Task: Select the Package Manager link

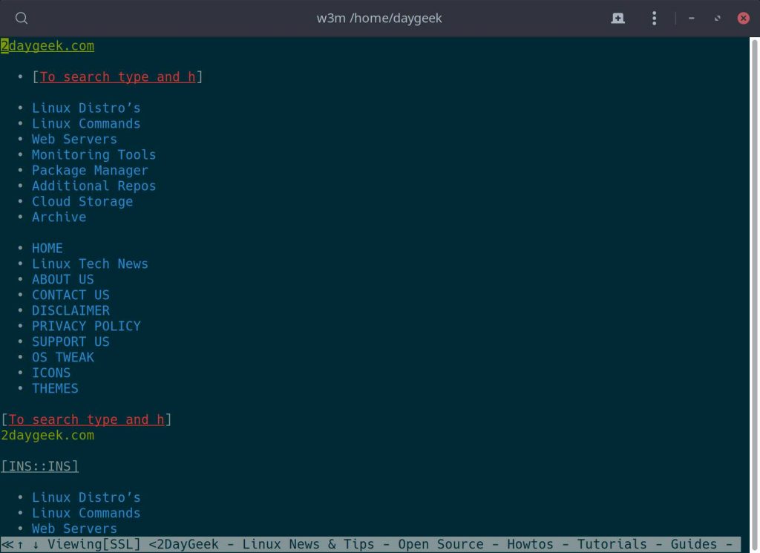Action: pos(90,170)
